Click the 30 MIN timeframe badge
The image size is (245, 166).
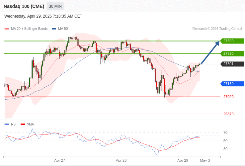(x=55, y=6)
